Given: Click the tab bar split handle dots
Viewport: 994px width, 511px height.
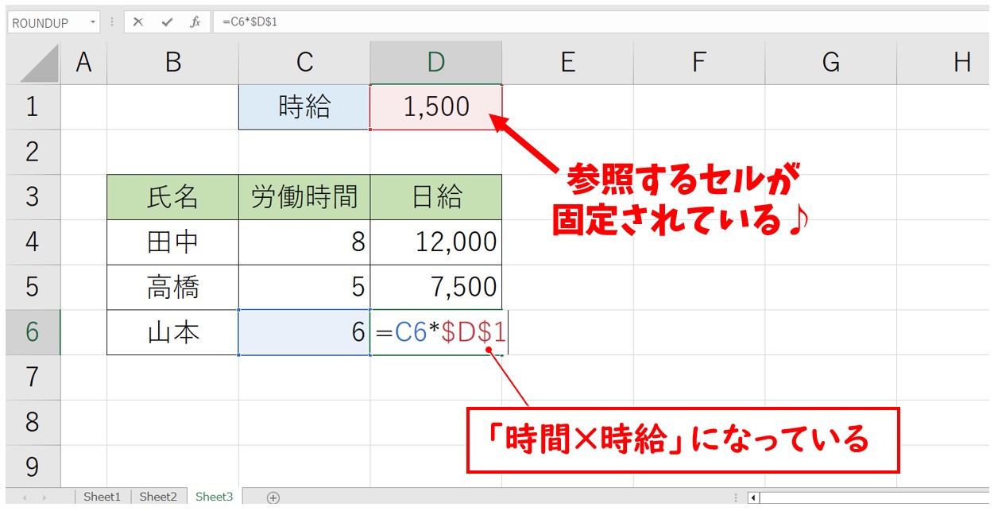Looking at the screenshot, I should click(x=736, y=497).
